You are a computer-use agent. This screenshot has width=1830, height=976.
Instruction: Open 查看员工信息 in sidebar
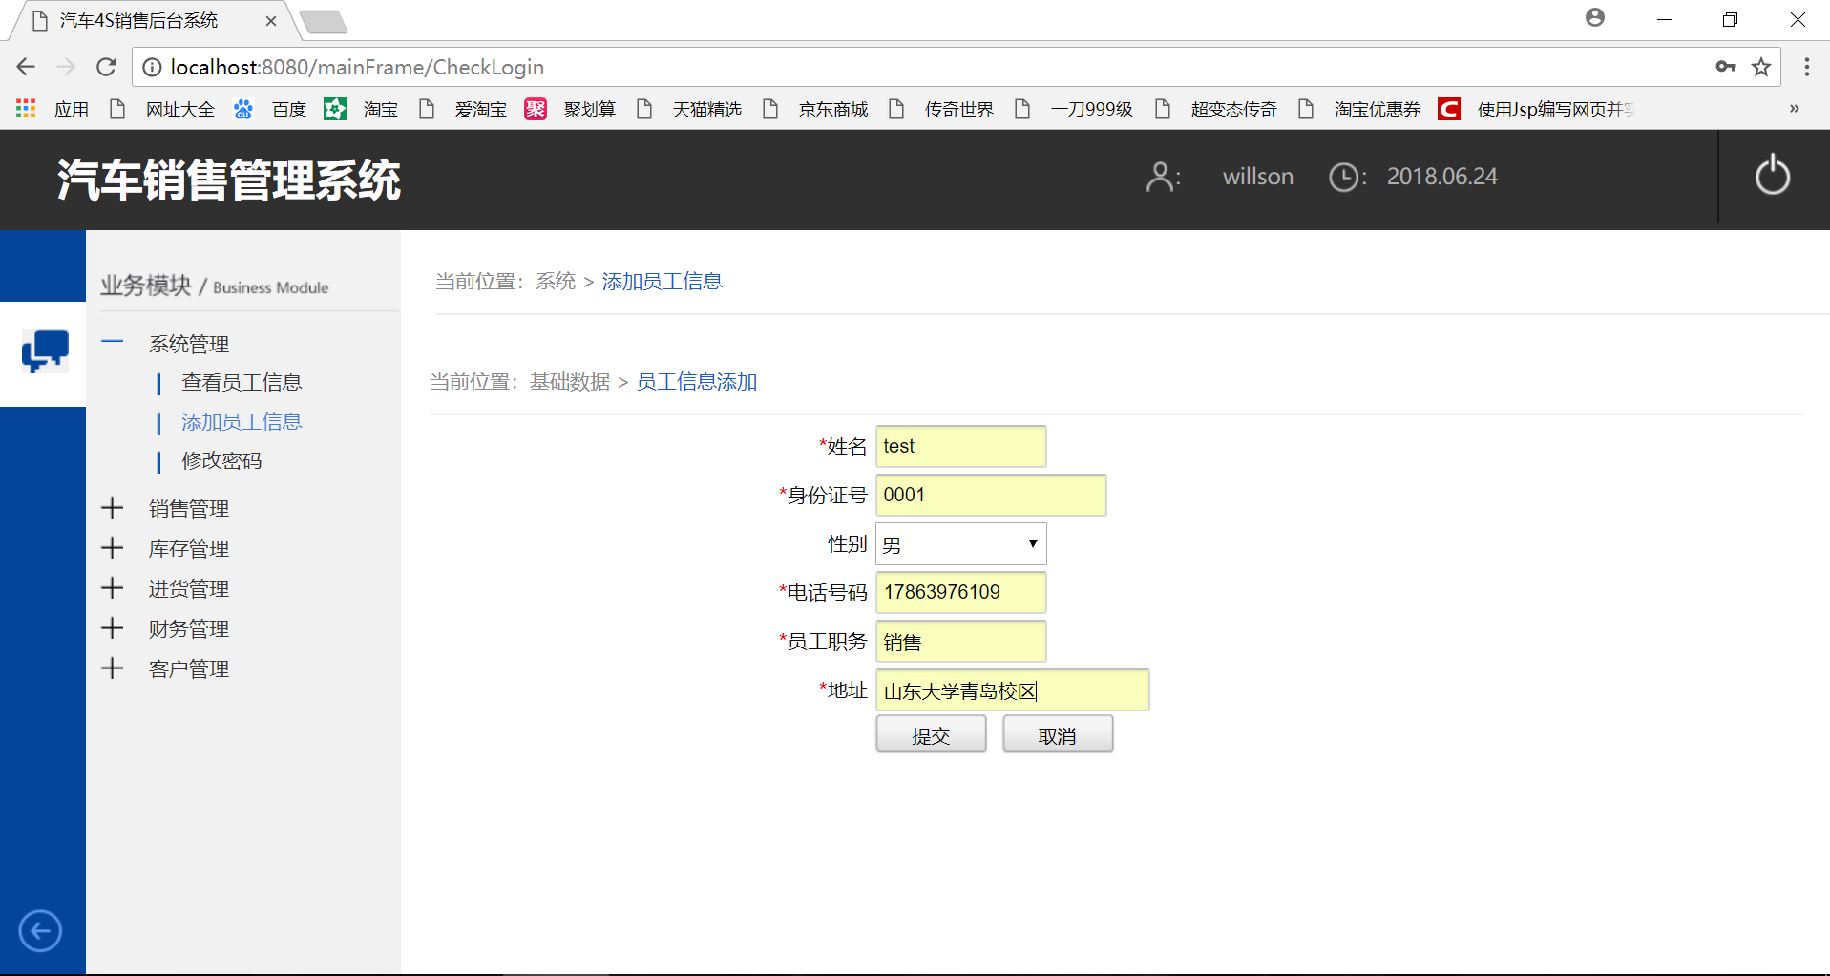[242, 383]
